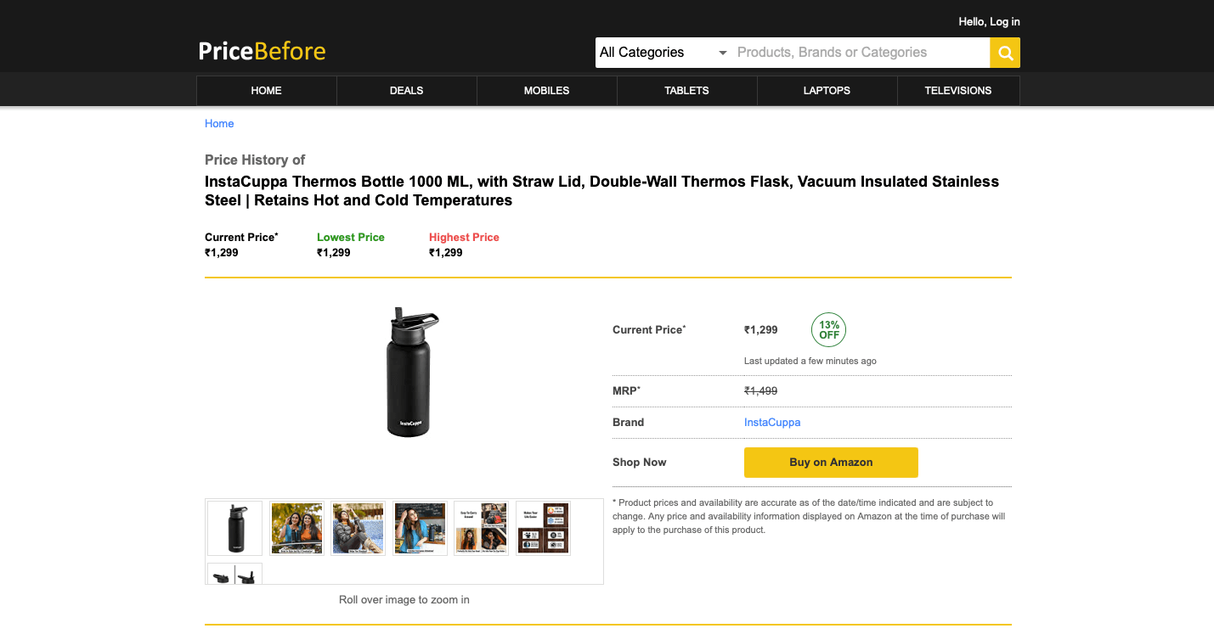Open the All Categories dropdown
This screenshot has height=634, width=1214.
point(654,52)
